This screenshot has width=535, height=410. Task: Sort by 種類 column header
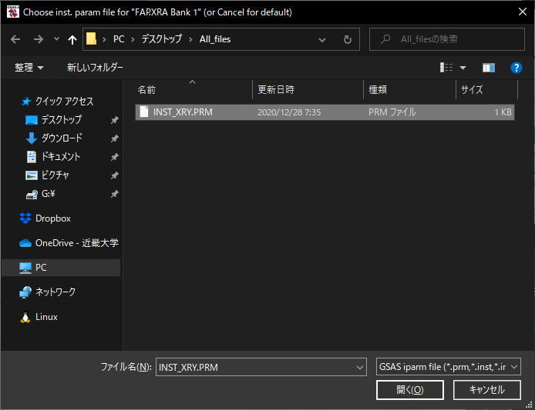(x=409, y=90)
